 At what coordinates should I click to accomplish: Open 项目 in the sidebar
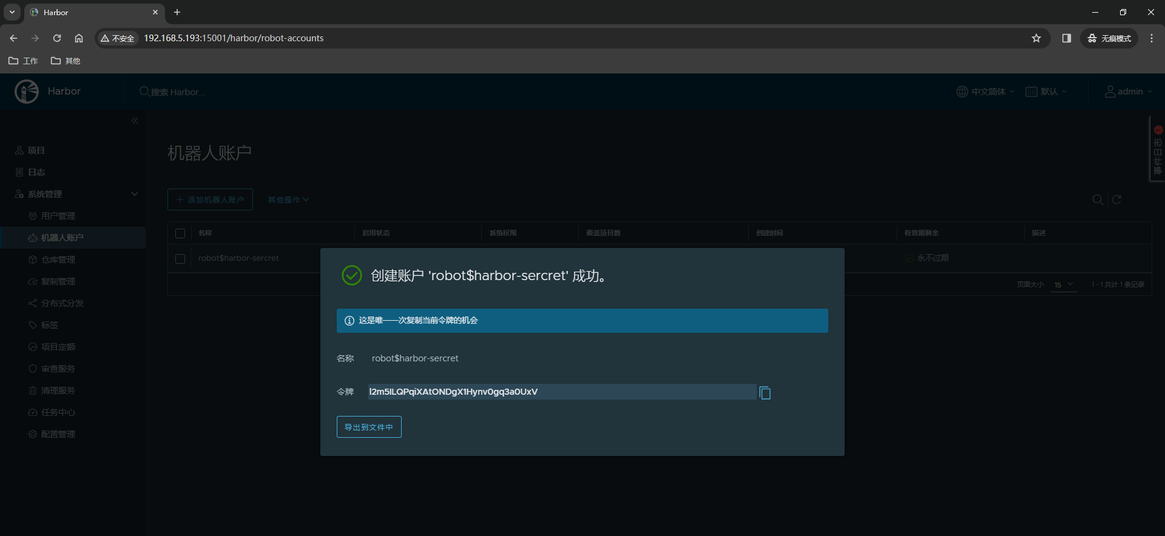tap(30, 150)
